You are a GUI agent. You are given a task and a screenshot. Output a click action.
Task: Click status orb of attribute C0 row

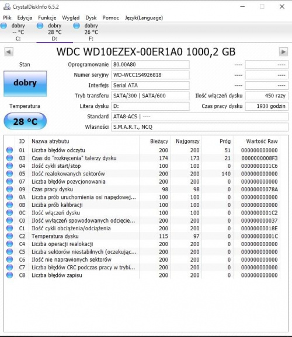[x=9, y=220]
